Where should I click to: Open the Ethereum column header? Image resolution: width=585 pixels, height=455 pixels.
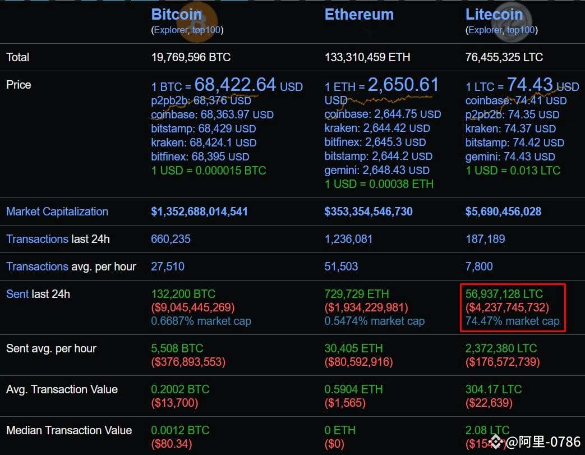point(359,14)
